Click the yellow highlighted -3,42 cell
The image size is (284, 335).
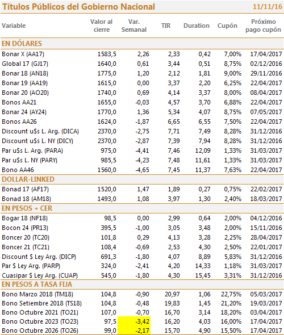point(134,321)
